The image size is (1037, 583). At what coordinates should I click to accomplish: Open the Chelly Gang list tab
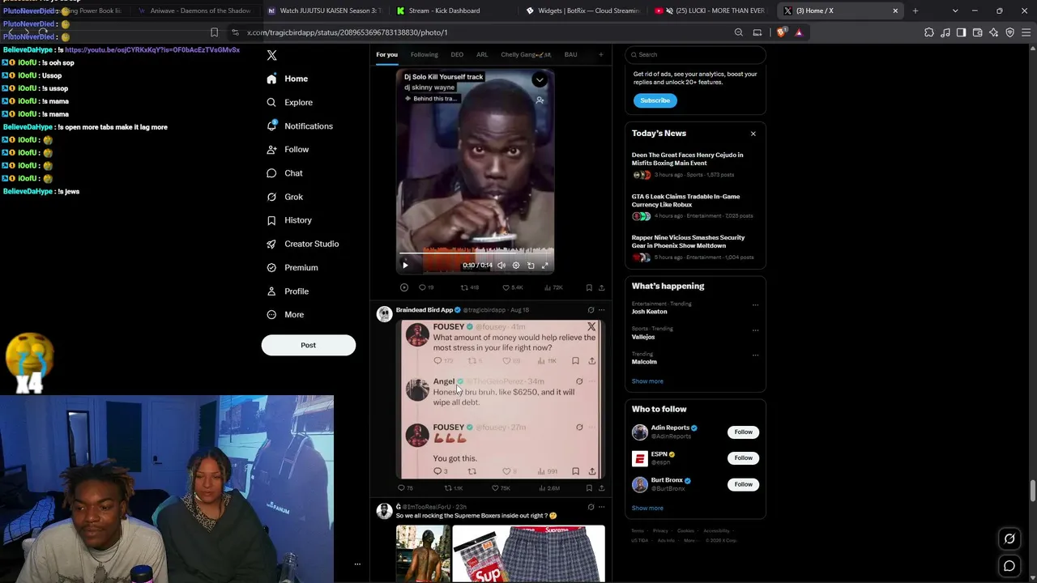pyautogui.click(x=526, y=55)
